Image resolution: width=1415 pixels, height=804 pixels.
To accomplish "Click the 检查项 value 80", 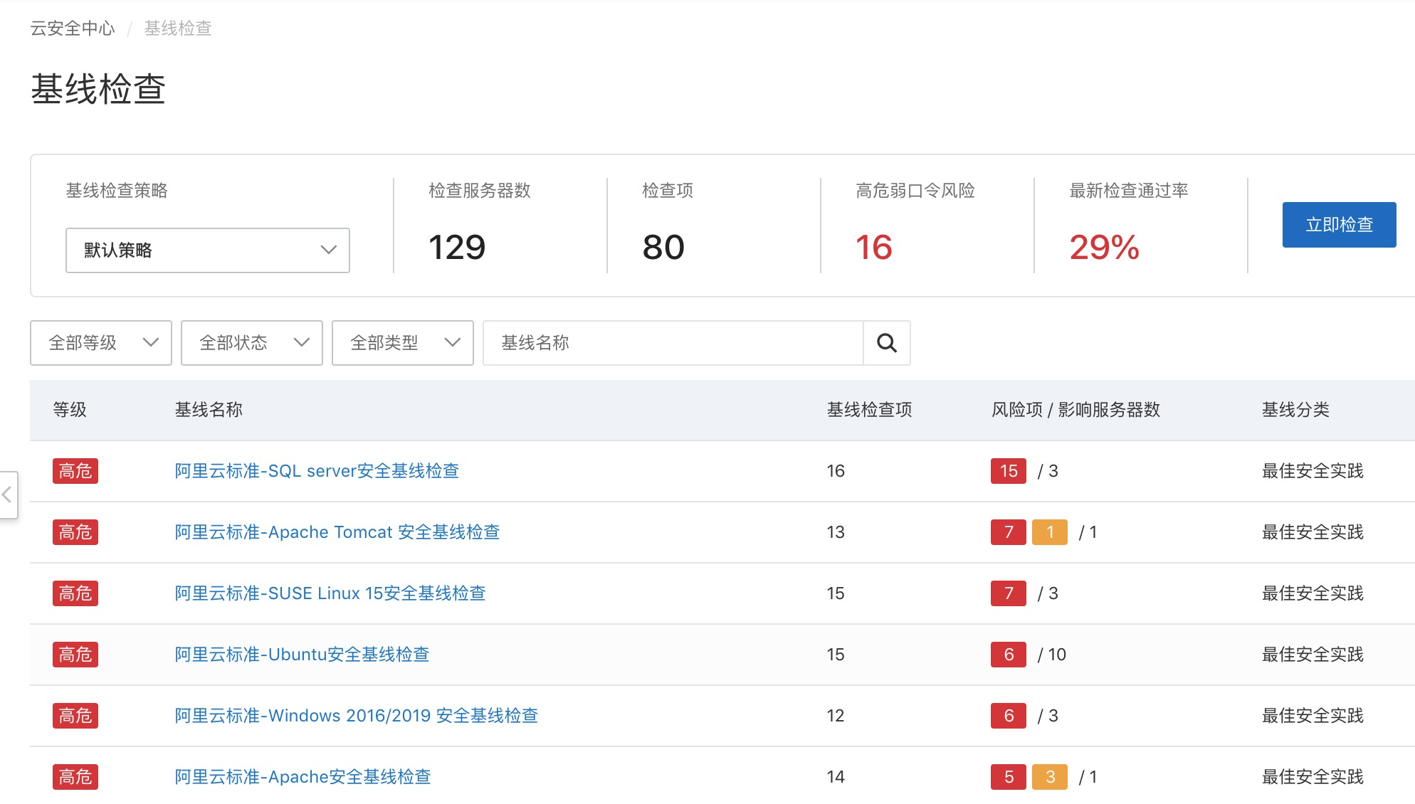I will (x=663, y=248).
